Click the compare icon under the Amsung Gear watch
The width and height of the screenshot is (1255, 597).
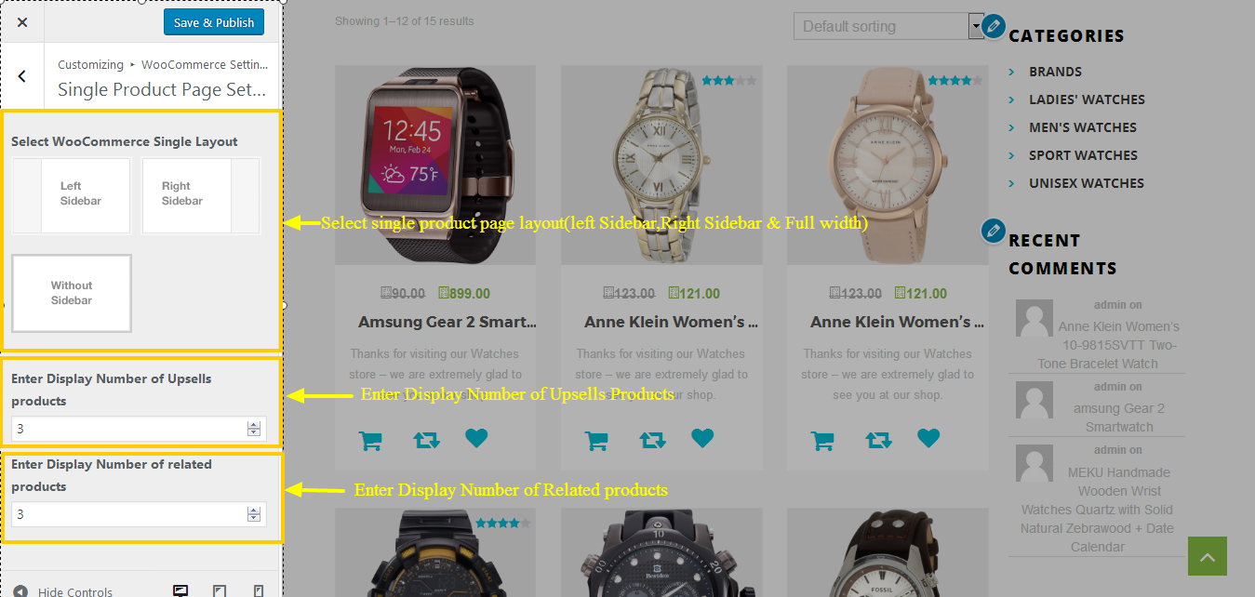[426, 440]
